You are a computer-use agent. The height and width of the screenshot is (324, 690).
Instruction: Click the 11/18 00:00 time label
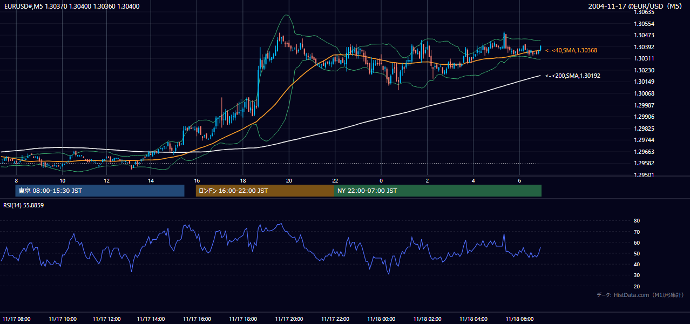(x=381, y=319)
